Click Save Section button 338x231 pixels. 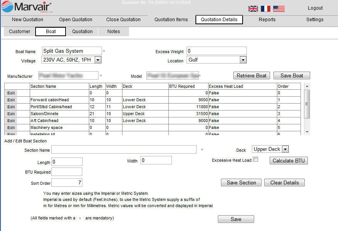click(241, 182)
